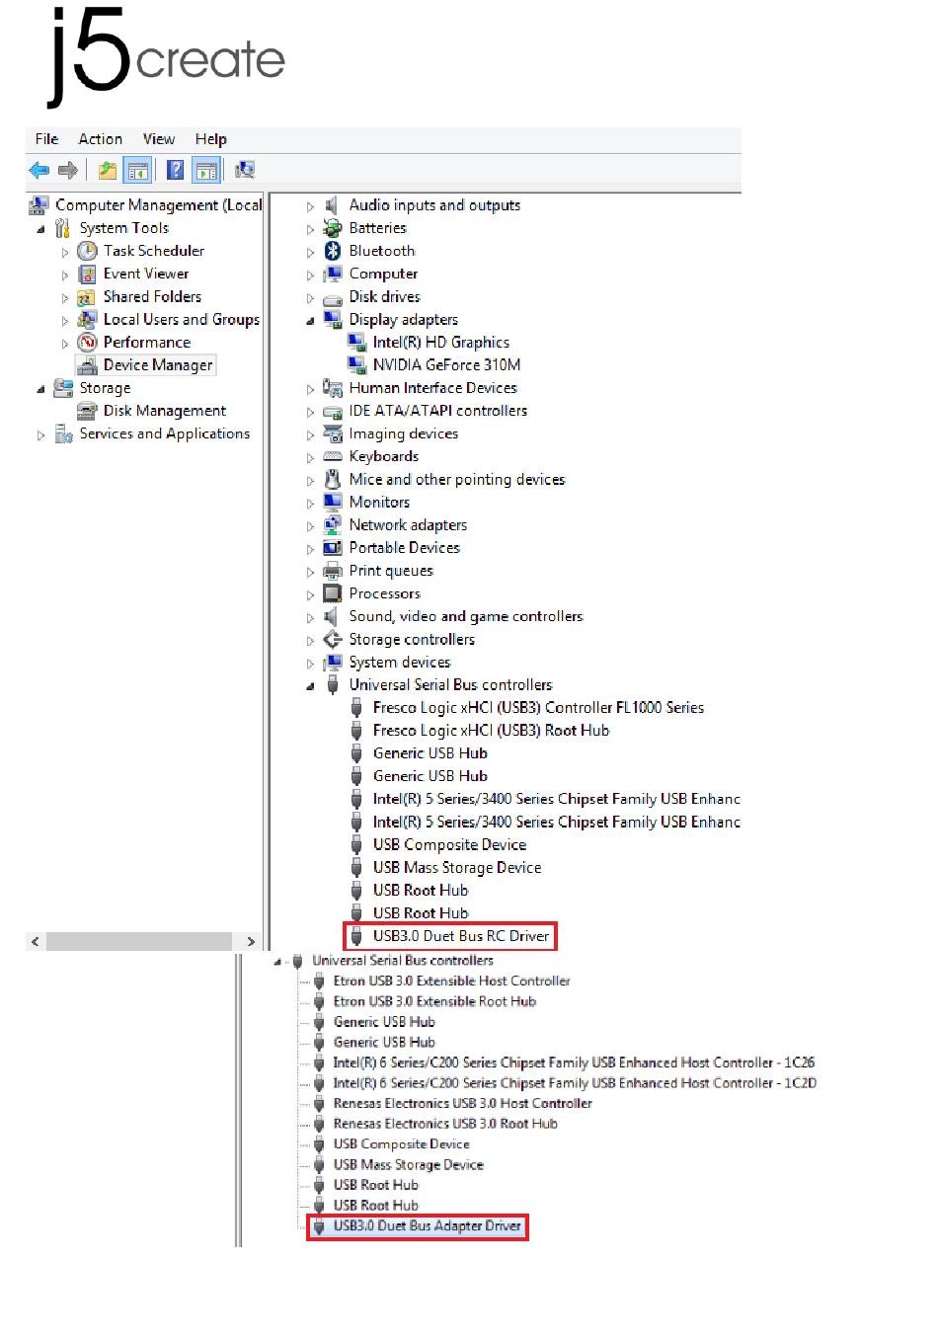The image size is (938, 1337).
Task: Click the Human Interface Devices icon
Action: 333,388
